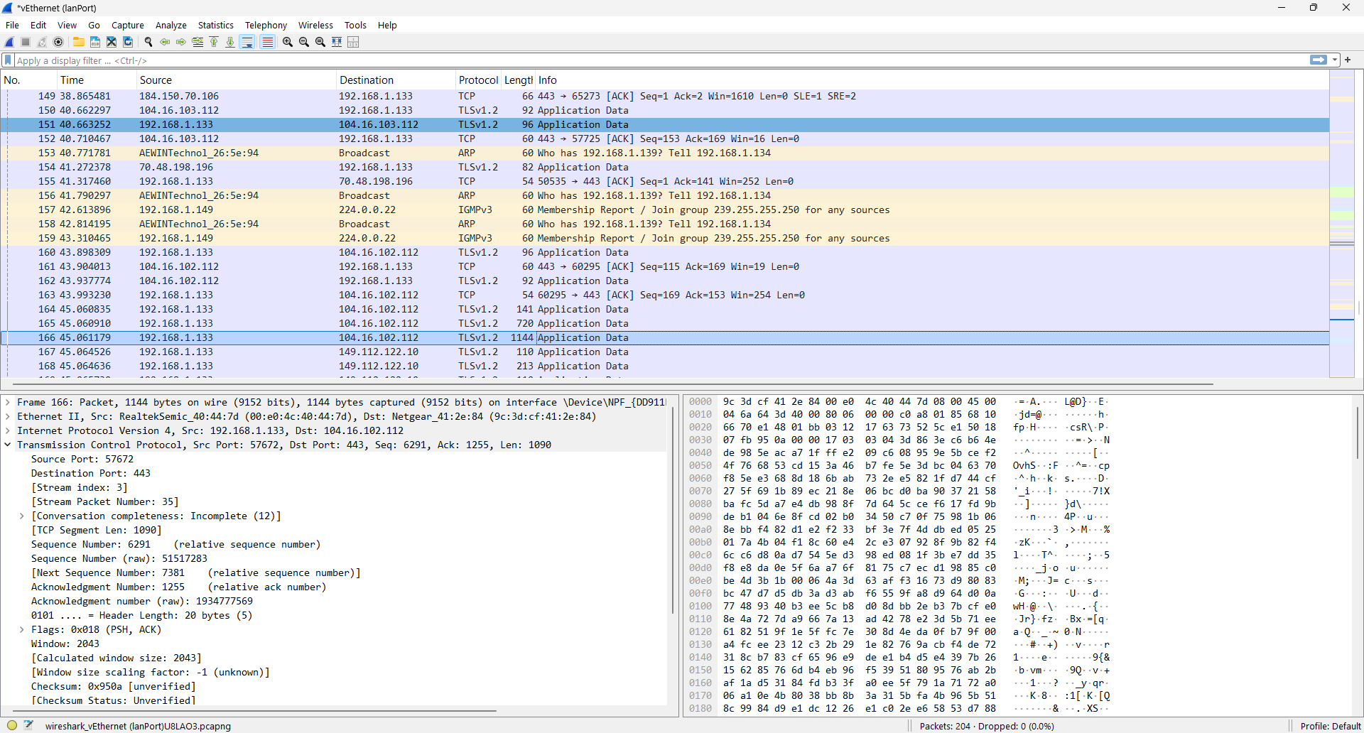Image resolution: width=1364 pixels, height=733 pixels.
Task: Apply display filter arrow button
Action: click(x=1319, y=60)
